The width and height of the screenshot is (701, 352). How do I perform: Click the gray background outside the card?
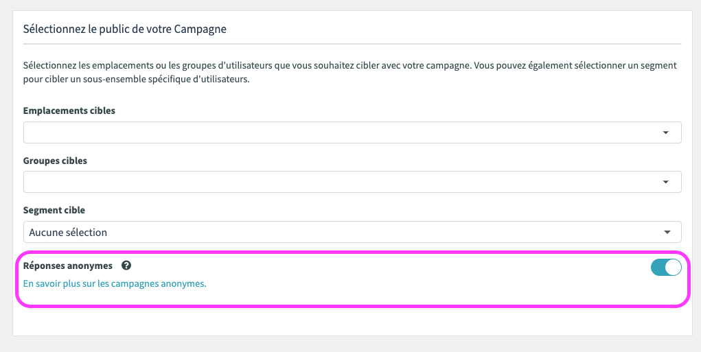6,178
